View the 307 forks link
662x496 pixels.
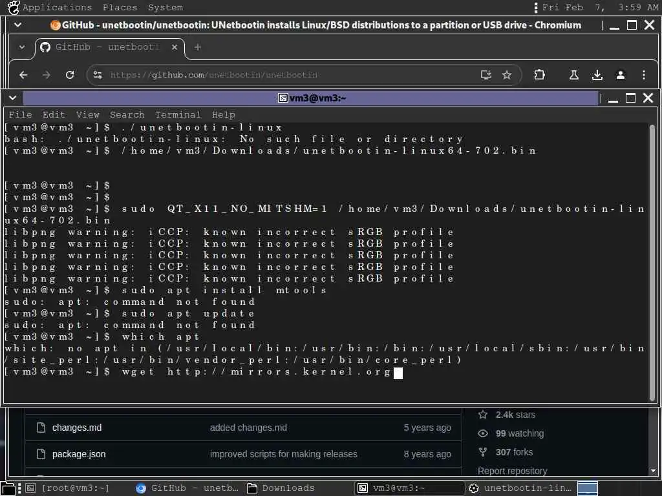click(x=514, y=452)
